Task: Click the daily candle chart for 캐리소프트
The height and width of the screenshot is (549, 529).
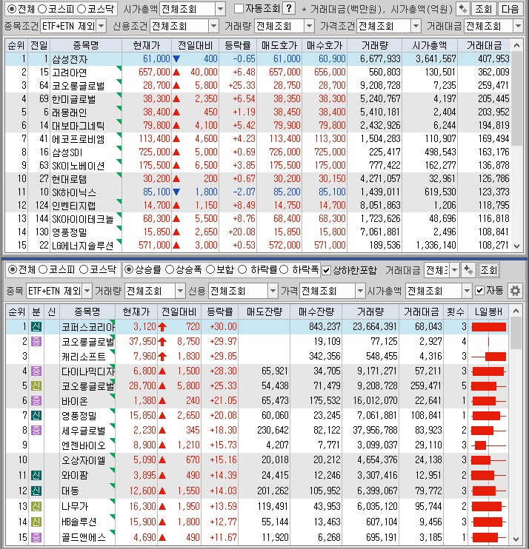Action: pyautogui.click(x=489, y=357)
